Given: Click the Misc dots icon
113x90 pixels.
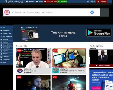Looking at the screenshot, I should [x=1, y=62].
